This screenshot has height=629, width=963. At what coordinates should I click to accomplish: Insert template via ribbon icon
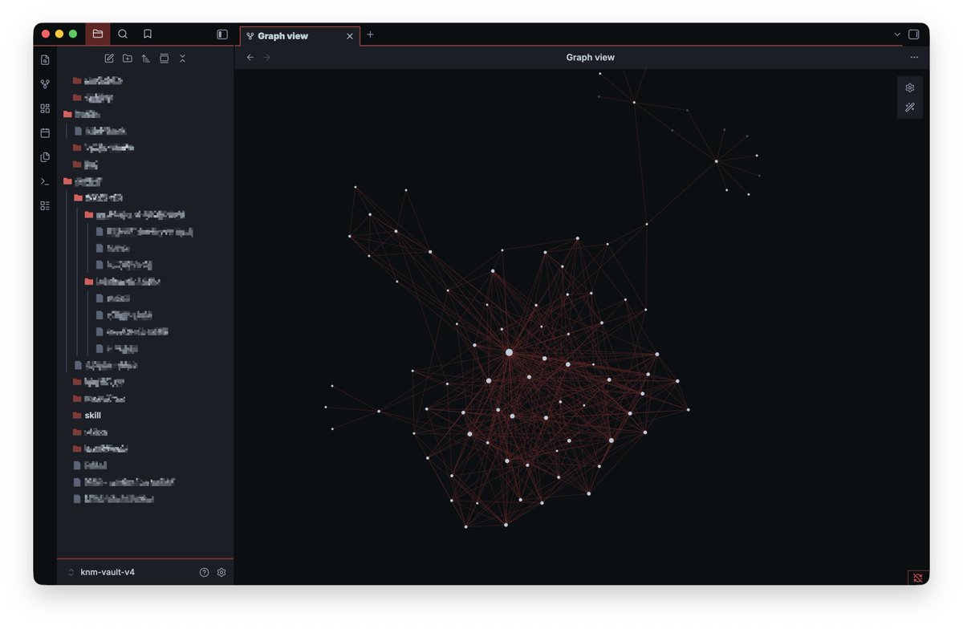[x=45, y=157]
